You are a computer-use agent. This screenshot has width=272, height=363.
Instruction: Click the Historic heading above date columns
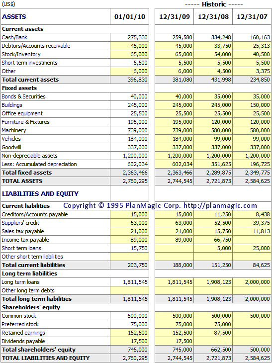click(214, 4)
